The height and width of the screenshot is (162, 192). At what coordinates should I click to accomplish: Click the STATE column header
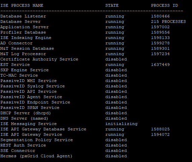[x=112, y=5]
